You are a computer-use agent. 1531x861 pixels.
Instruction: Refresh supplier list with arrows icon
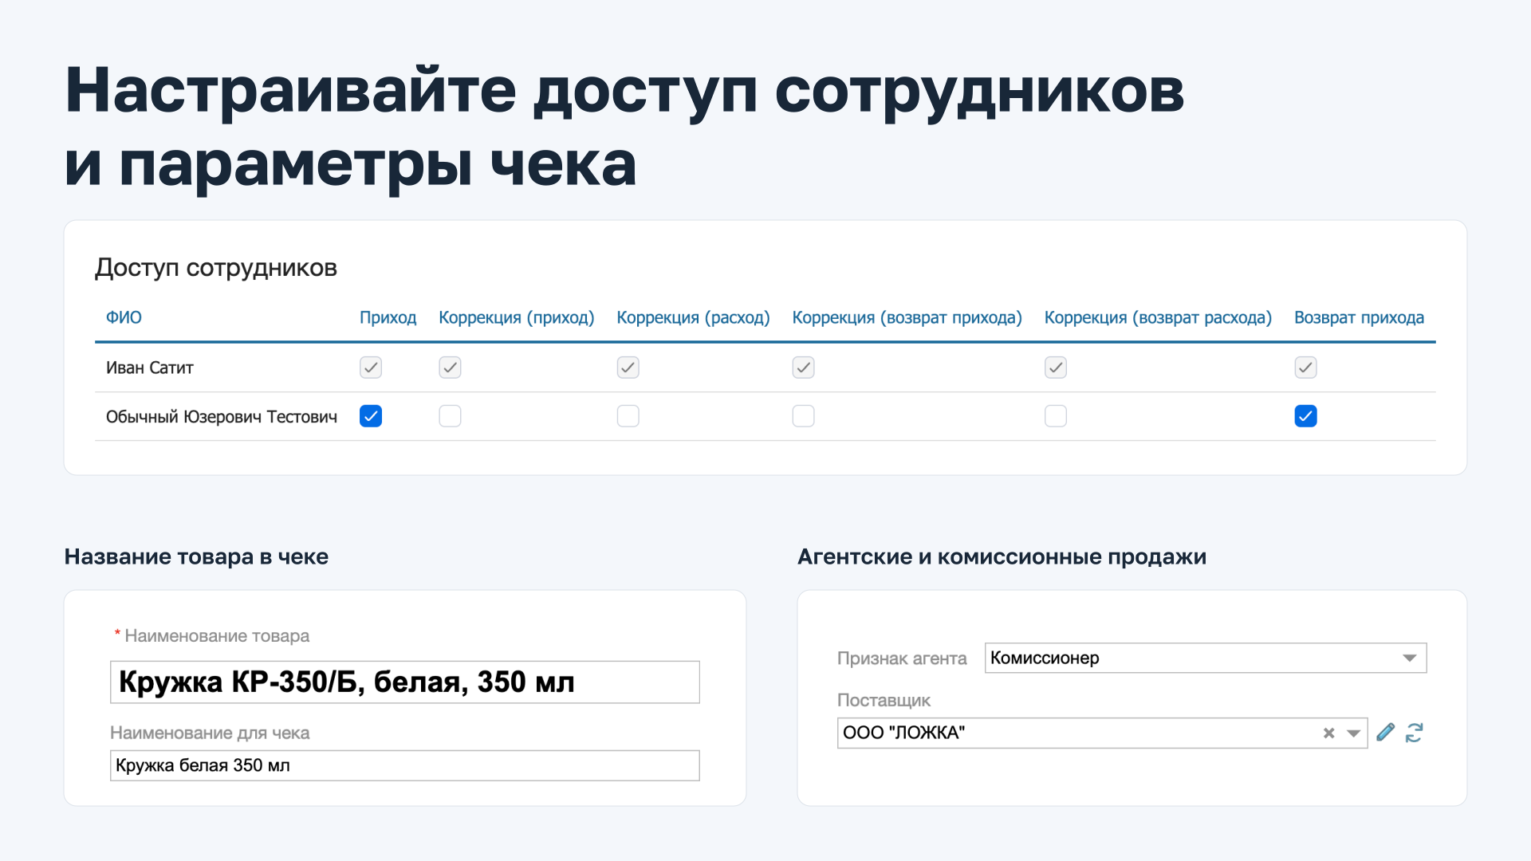pyautogui.click(x=1415, y=732)
